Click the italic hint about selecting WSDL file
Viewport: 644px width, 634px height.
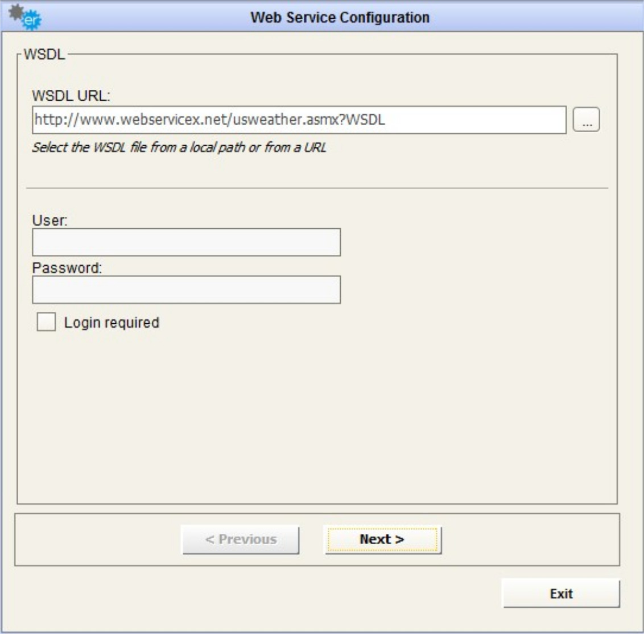coord(179,147)
